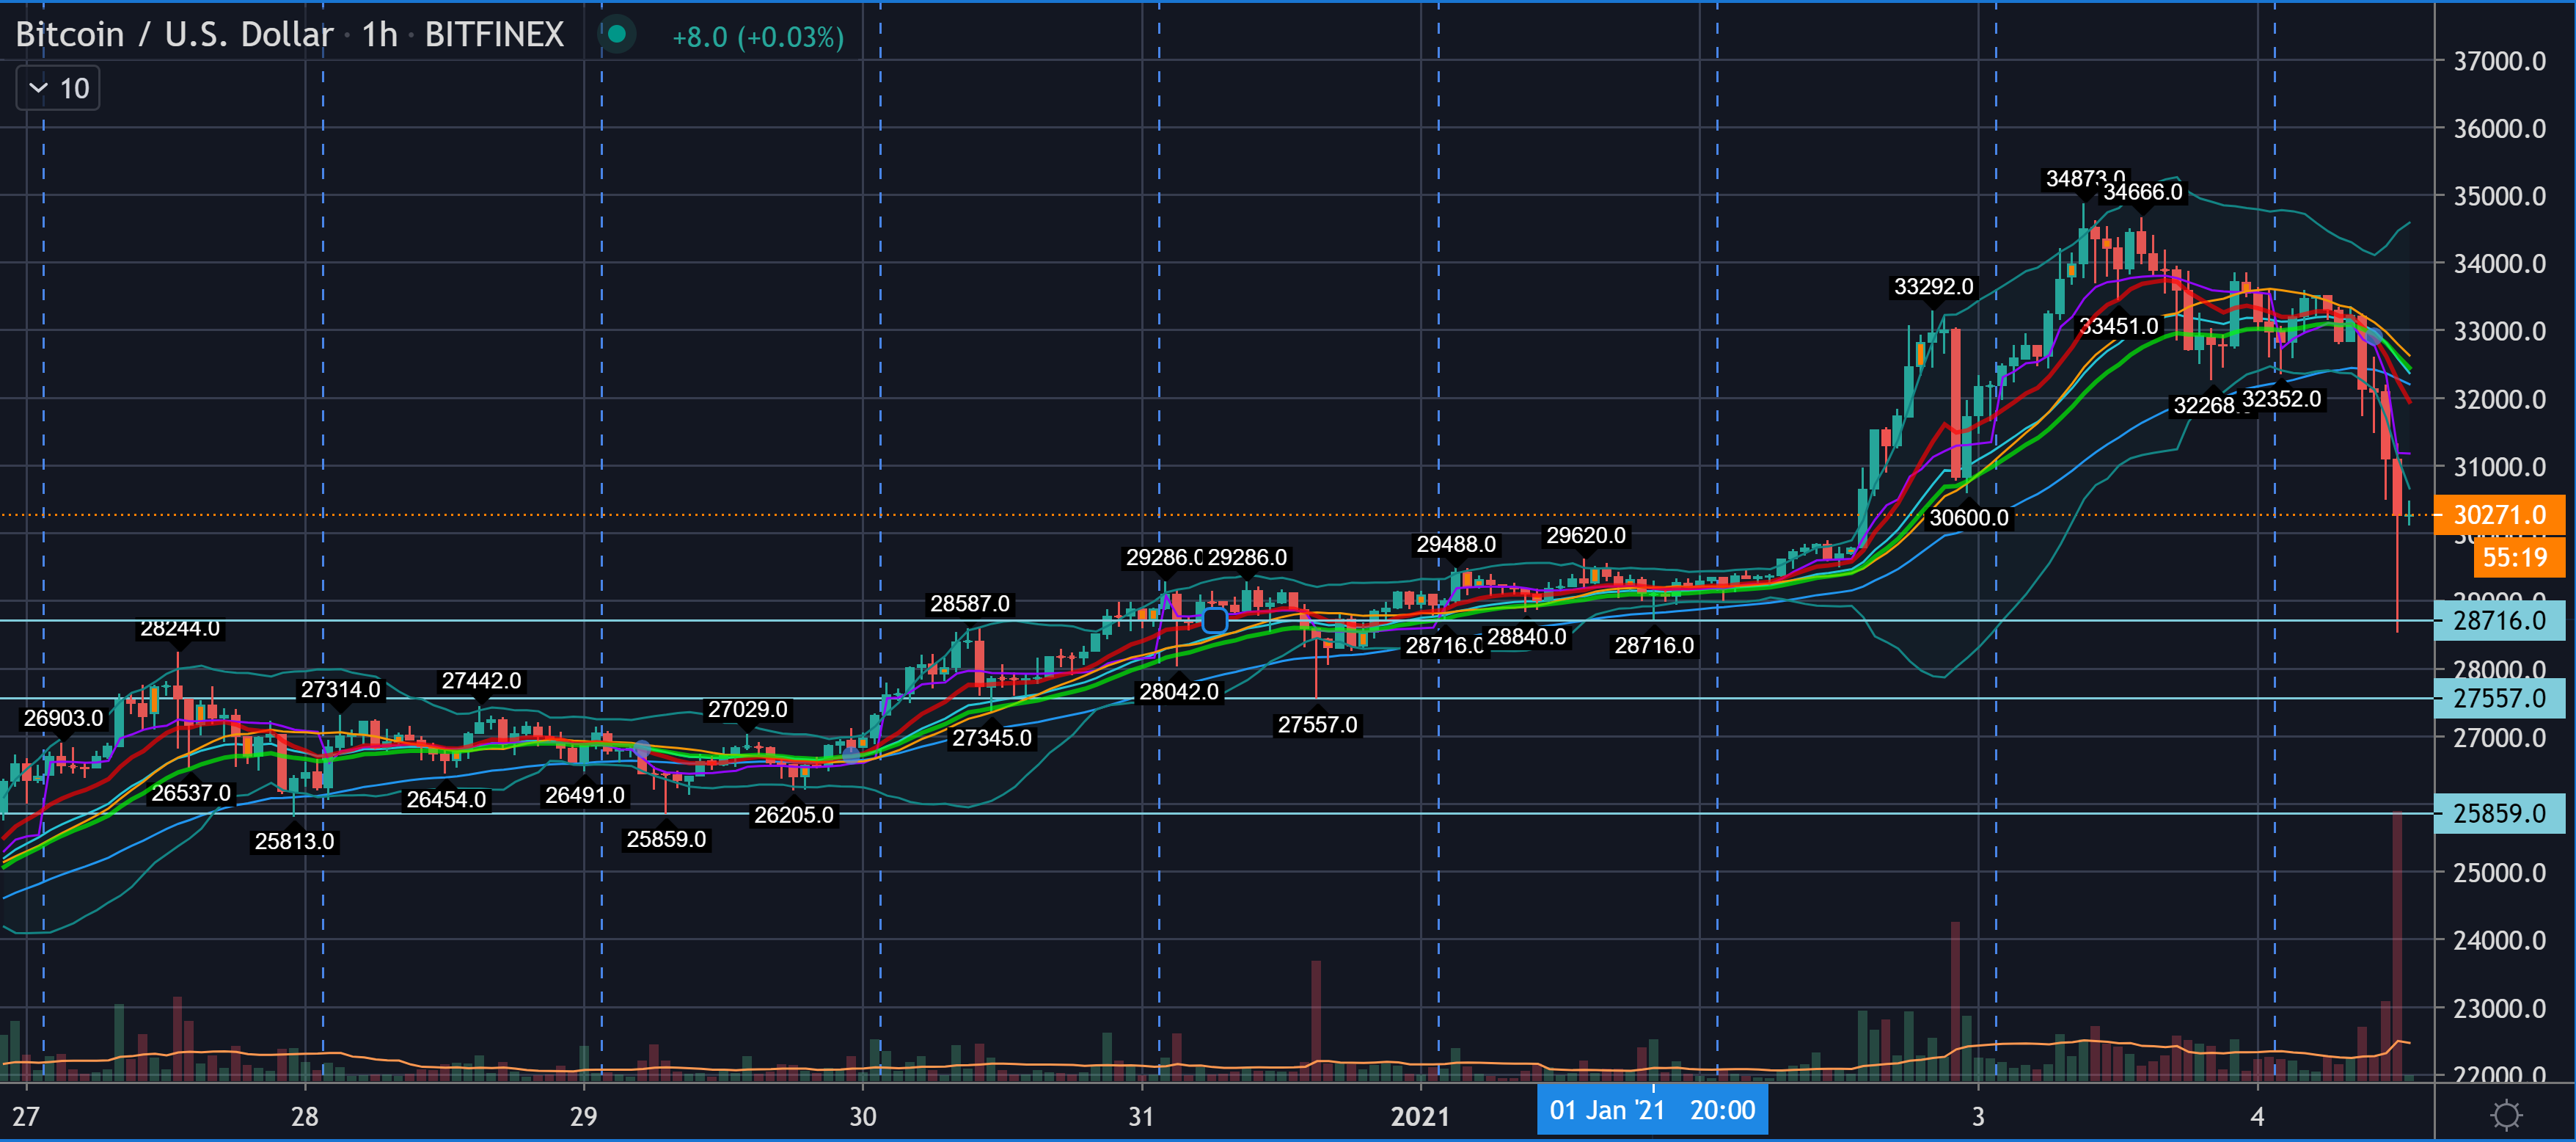Click the 1h interval text in title
The image size is (2576, 1142).
click(x=379, y=35)
